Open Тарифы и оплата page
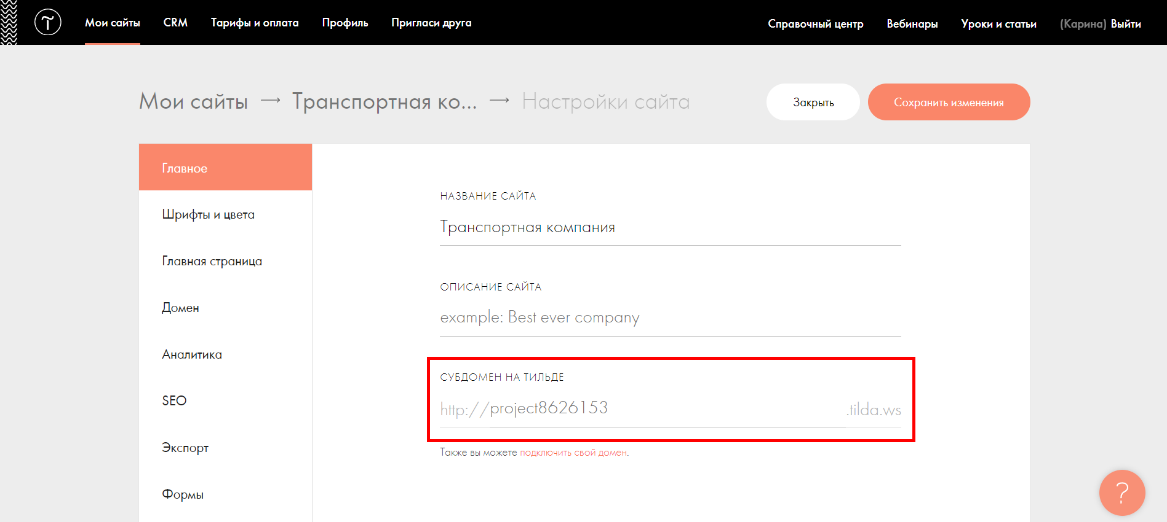This screenshot has height=522, width=1167. (x=255, y=23)
